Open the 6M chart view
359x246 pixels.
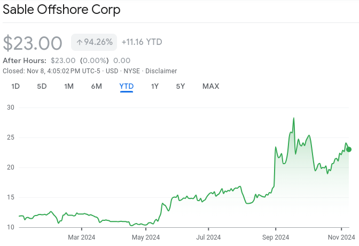(96, 86)
